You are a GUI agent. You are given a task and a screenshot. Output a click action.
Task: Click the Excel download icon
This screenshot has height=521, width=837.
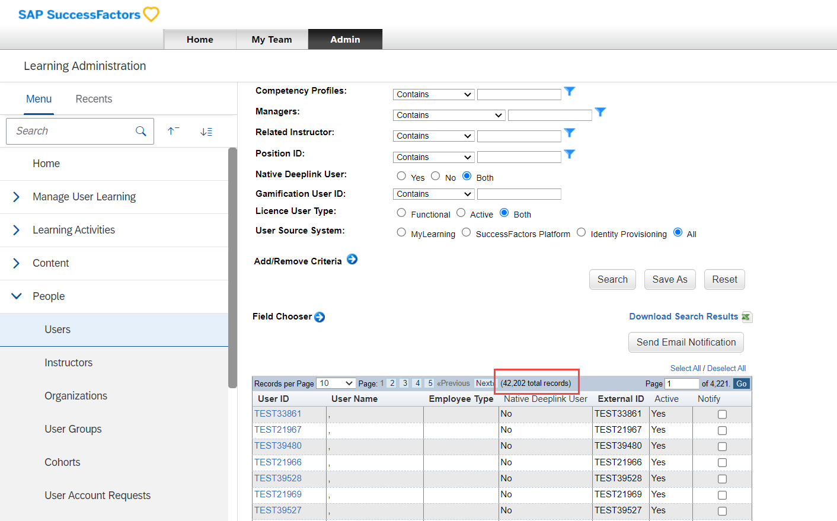pos(747,317)
